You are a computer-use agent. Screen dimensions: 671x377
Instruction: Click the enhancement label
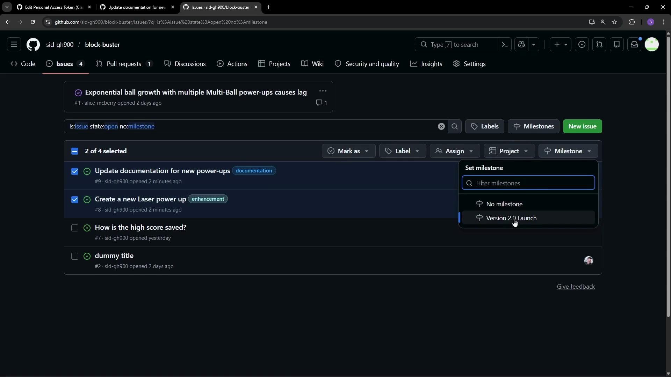(x=208, y=199)
